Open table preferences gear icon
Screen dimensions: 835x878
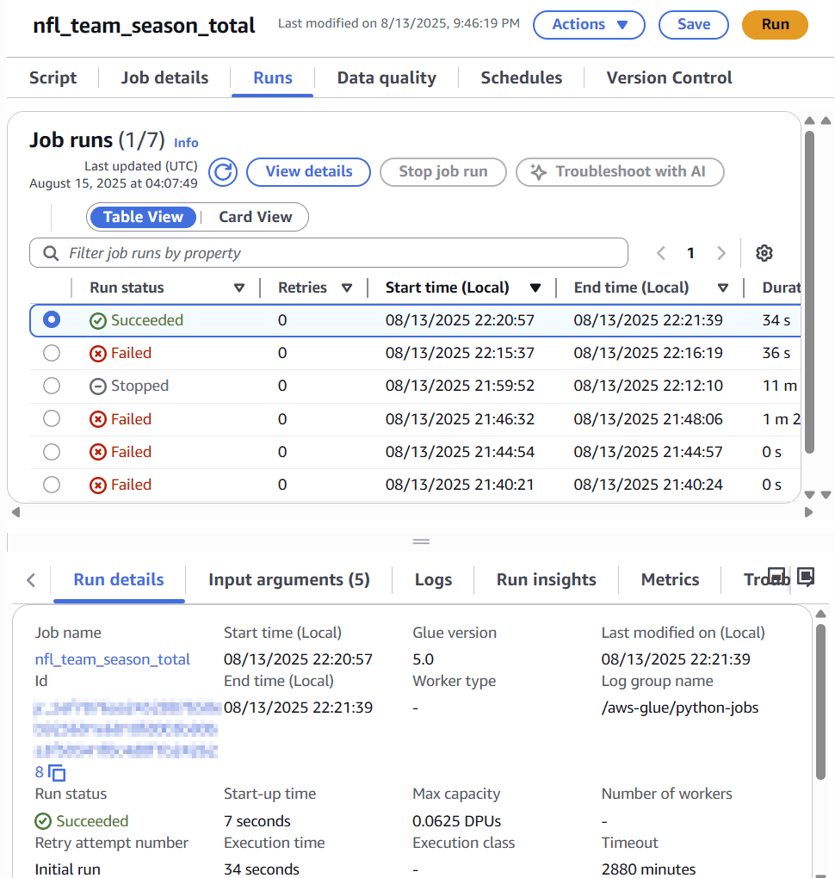764,253
